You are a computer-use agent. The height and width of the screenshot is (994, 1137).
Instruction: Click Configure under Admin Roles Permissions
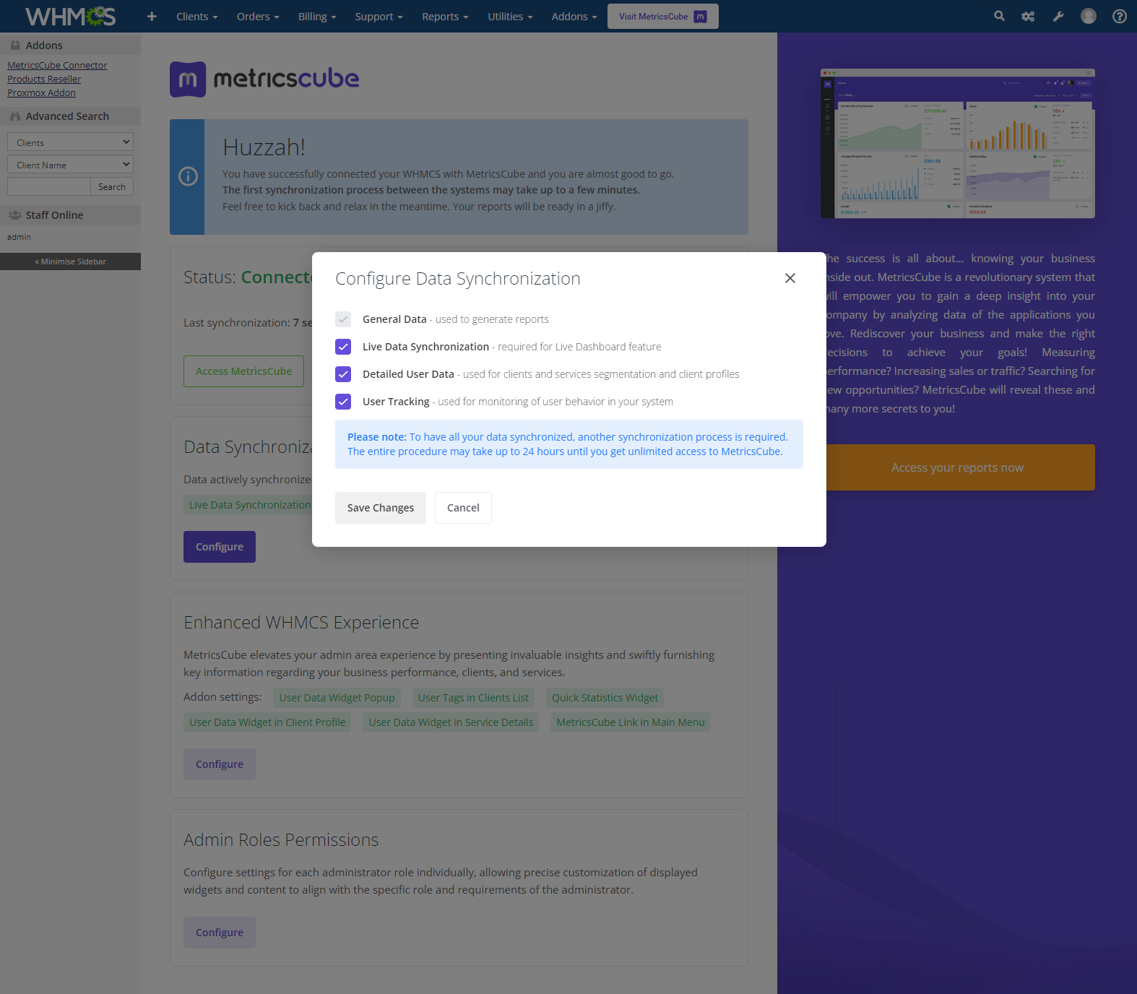pyautogui.click(x=220, y=933)
